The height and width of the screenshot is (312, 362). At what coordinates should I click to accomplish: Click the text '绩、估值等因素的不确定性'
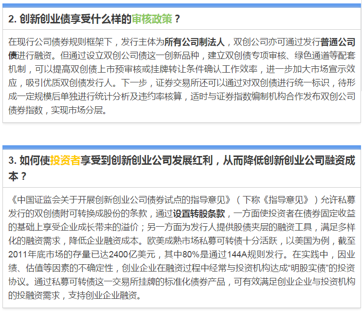pos(60,268)
